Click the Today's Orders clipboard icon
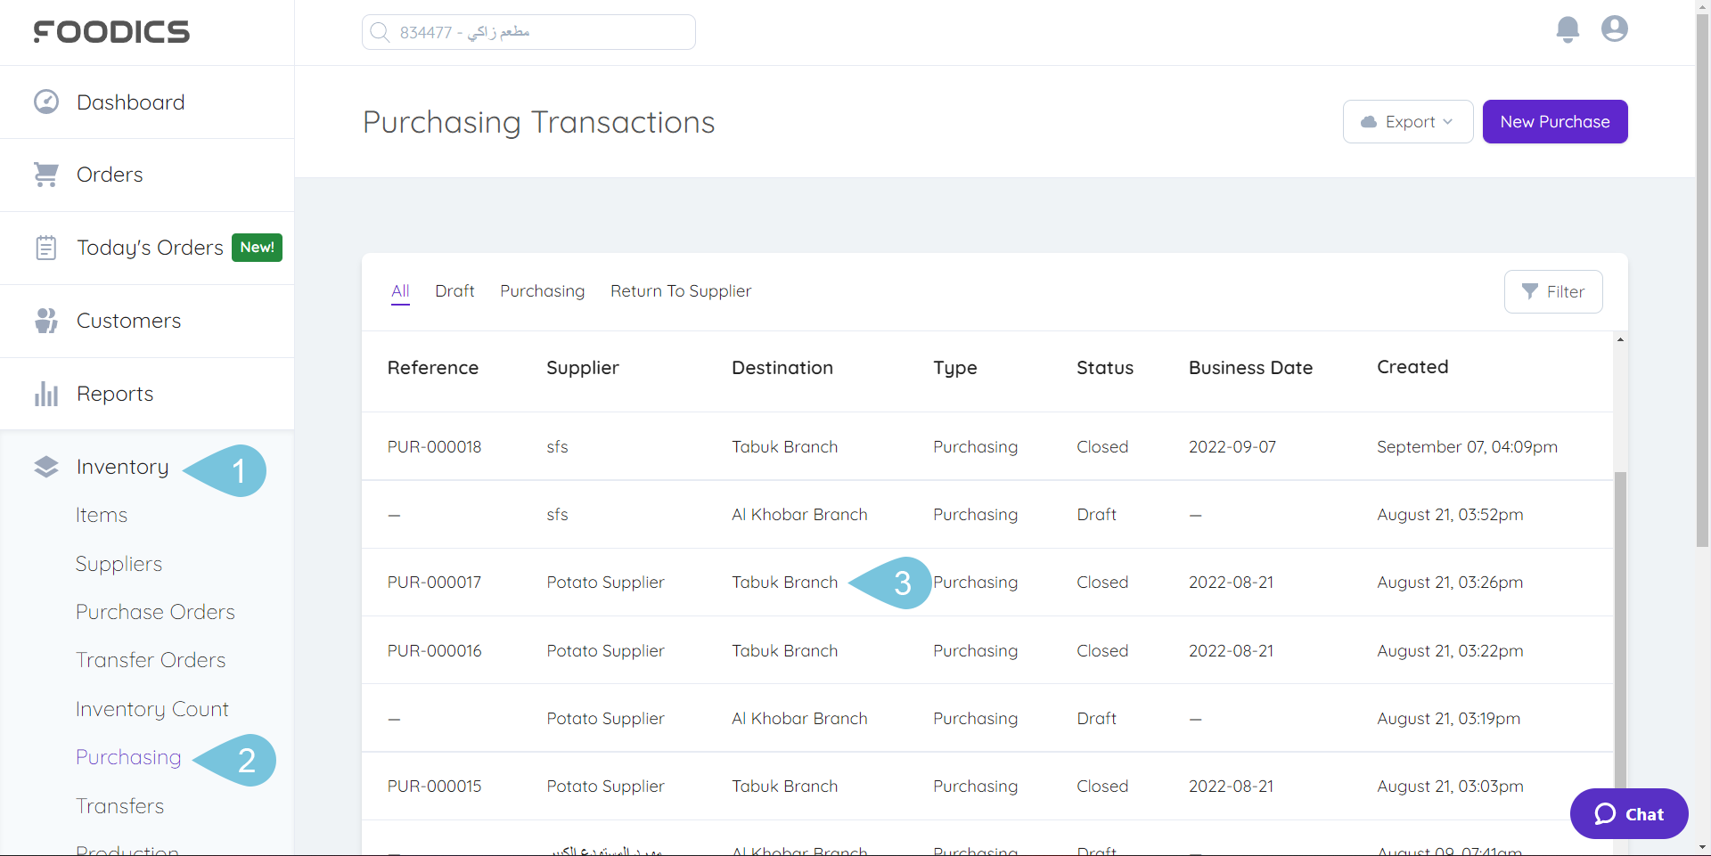The image size is (1711, 856). tap(45, 247)
